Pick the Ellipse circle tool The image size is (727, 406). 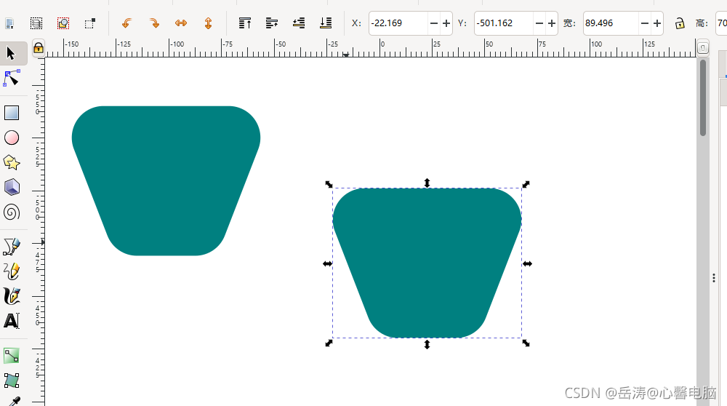12,138
